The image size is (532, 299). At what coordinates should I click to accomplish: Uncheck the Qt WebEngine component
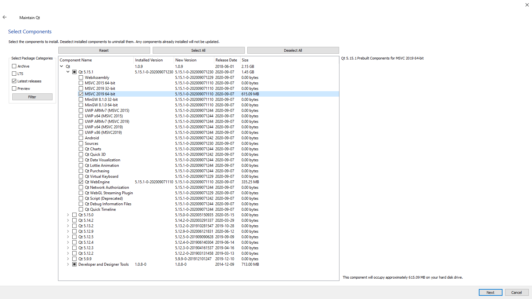pos(81,182)
